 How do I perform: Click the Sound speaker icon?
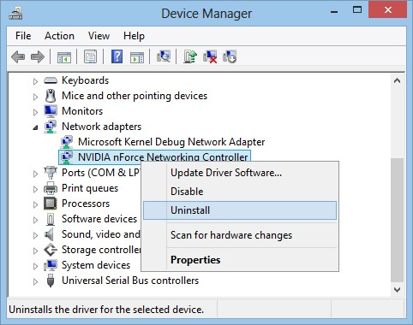(50, 234)
